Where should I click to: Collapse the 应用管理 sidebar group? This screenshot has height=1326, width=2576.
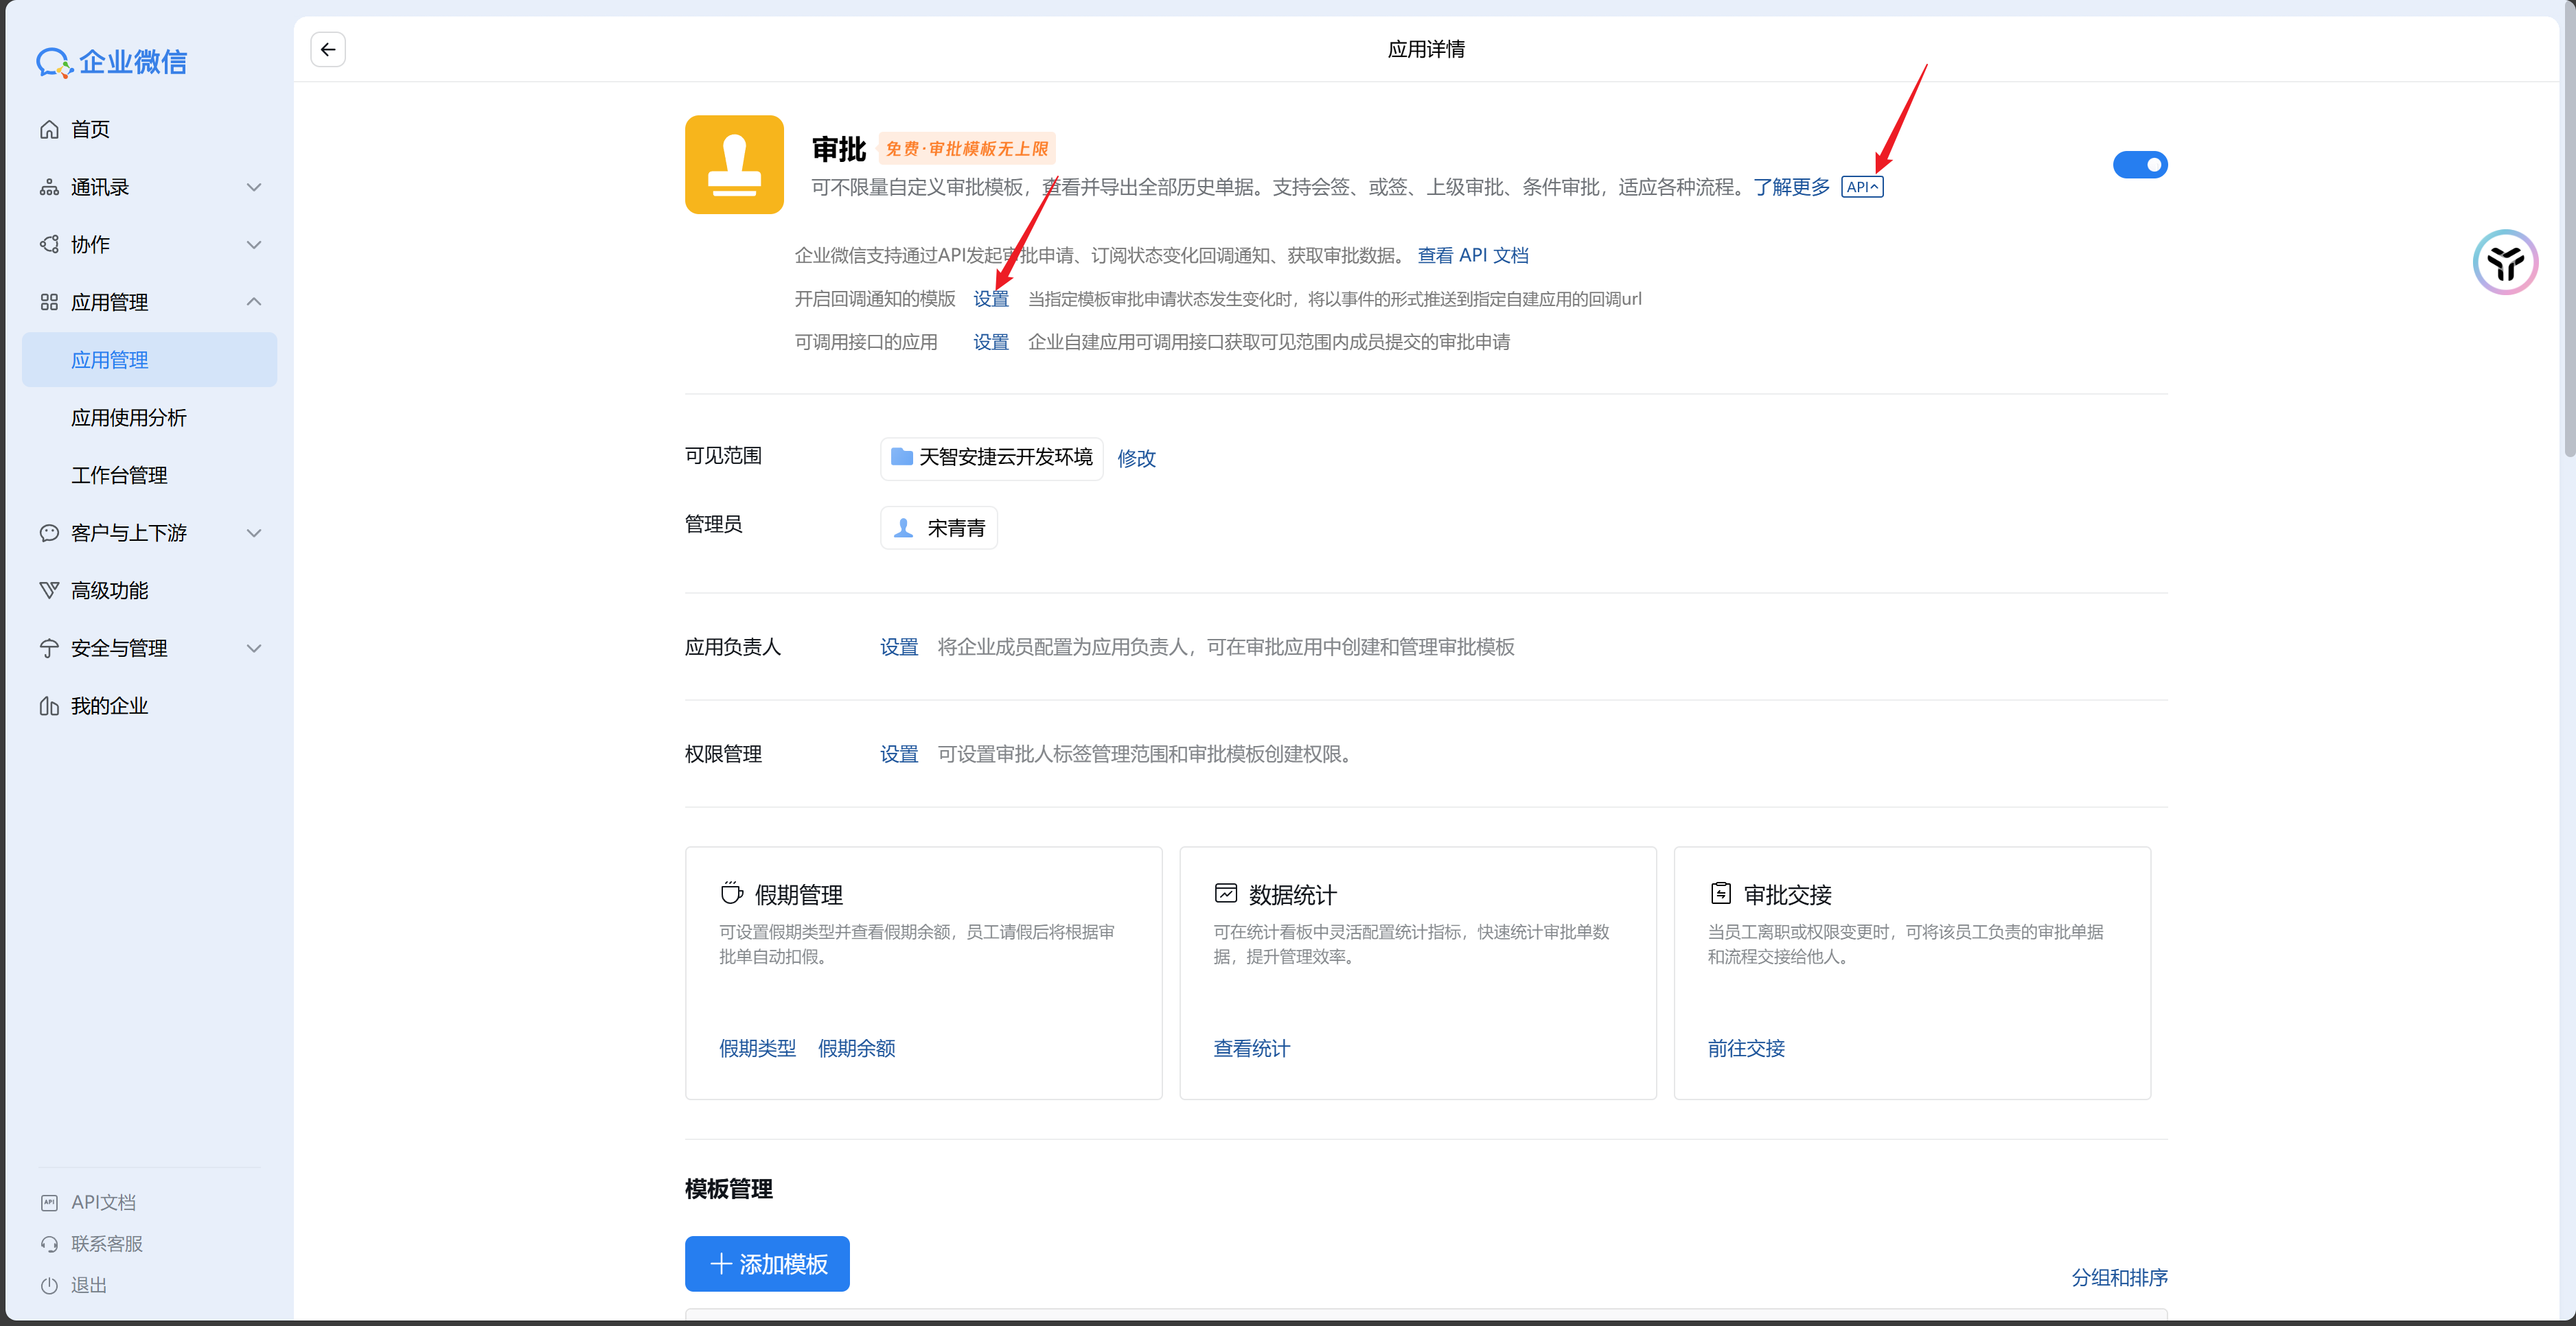[x=254, y=302]
